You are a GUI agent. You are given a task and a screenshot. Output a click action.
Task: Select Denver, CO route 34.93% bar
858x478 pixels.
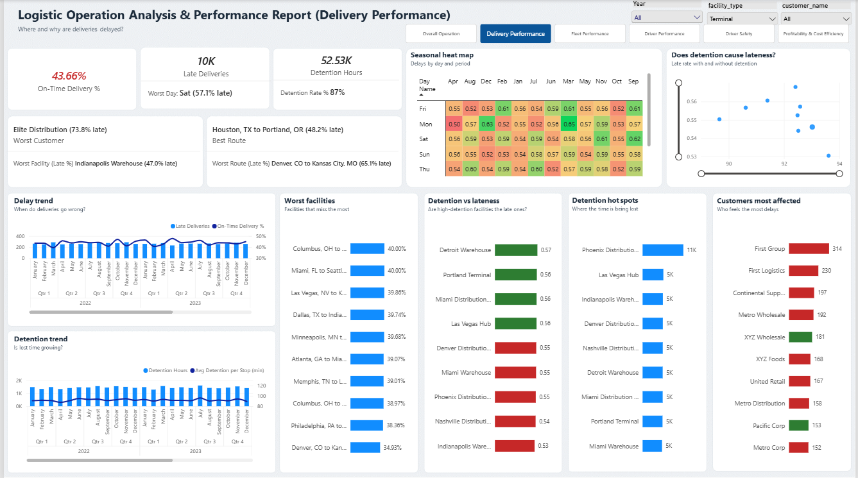[365, 447]
